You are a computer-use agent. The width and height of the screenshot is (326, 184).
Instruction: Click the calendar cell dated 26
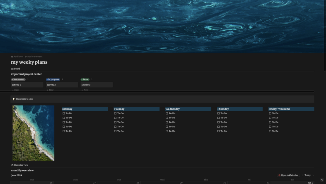(32, 183)
